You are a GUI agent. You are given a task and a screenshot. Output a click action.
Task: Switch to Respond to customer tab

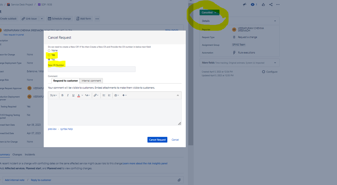pyautogui.click(x=65, y=81)
